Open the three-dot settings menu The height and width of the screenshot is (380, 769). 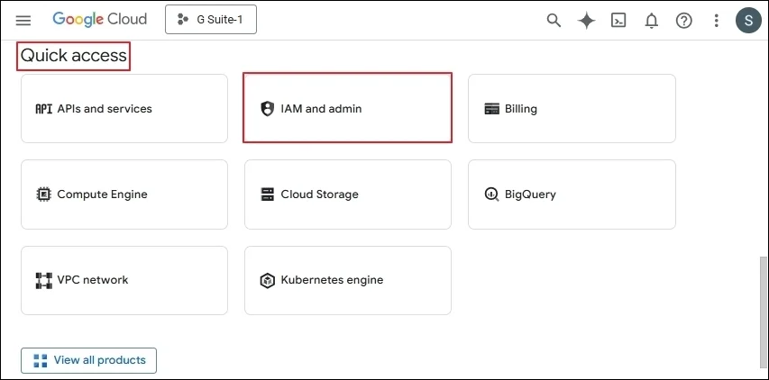pyautogui.click(x=716, y=21)
